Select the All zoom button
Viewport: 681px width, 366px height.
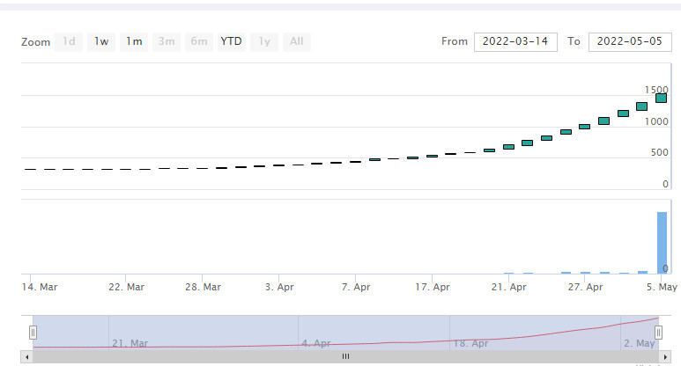(297, 41)
